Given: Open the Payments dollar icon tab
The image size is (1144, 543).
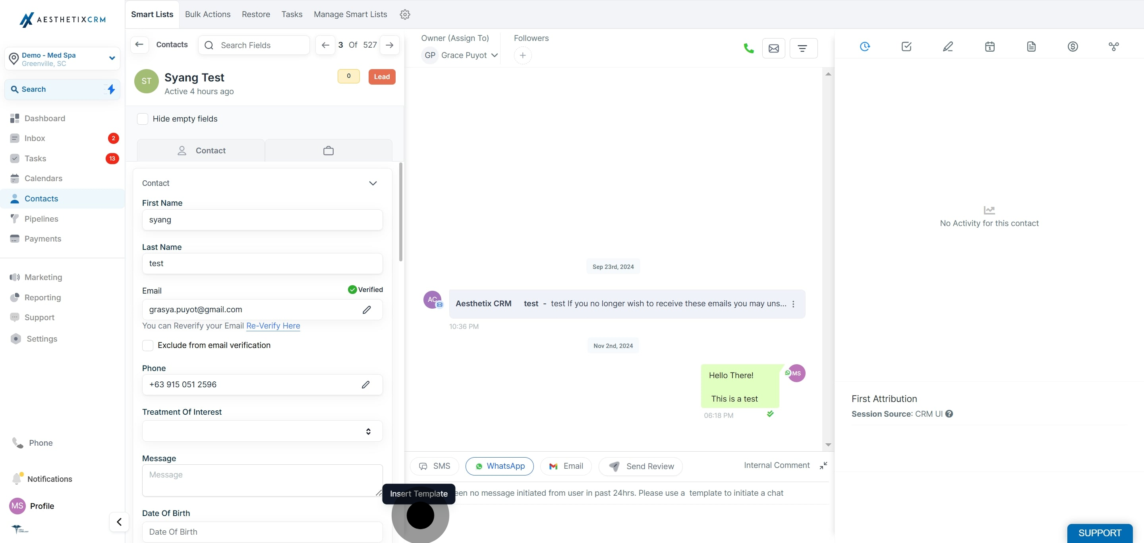Looking at the screenshot, I should coord(1072,46).
